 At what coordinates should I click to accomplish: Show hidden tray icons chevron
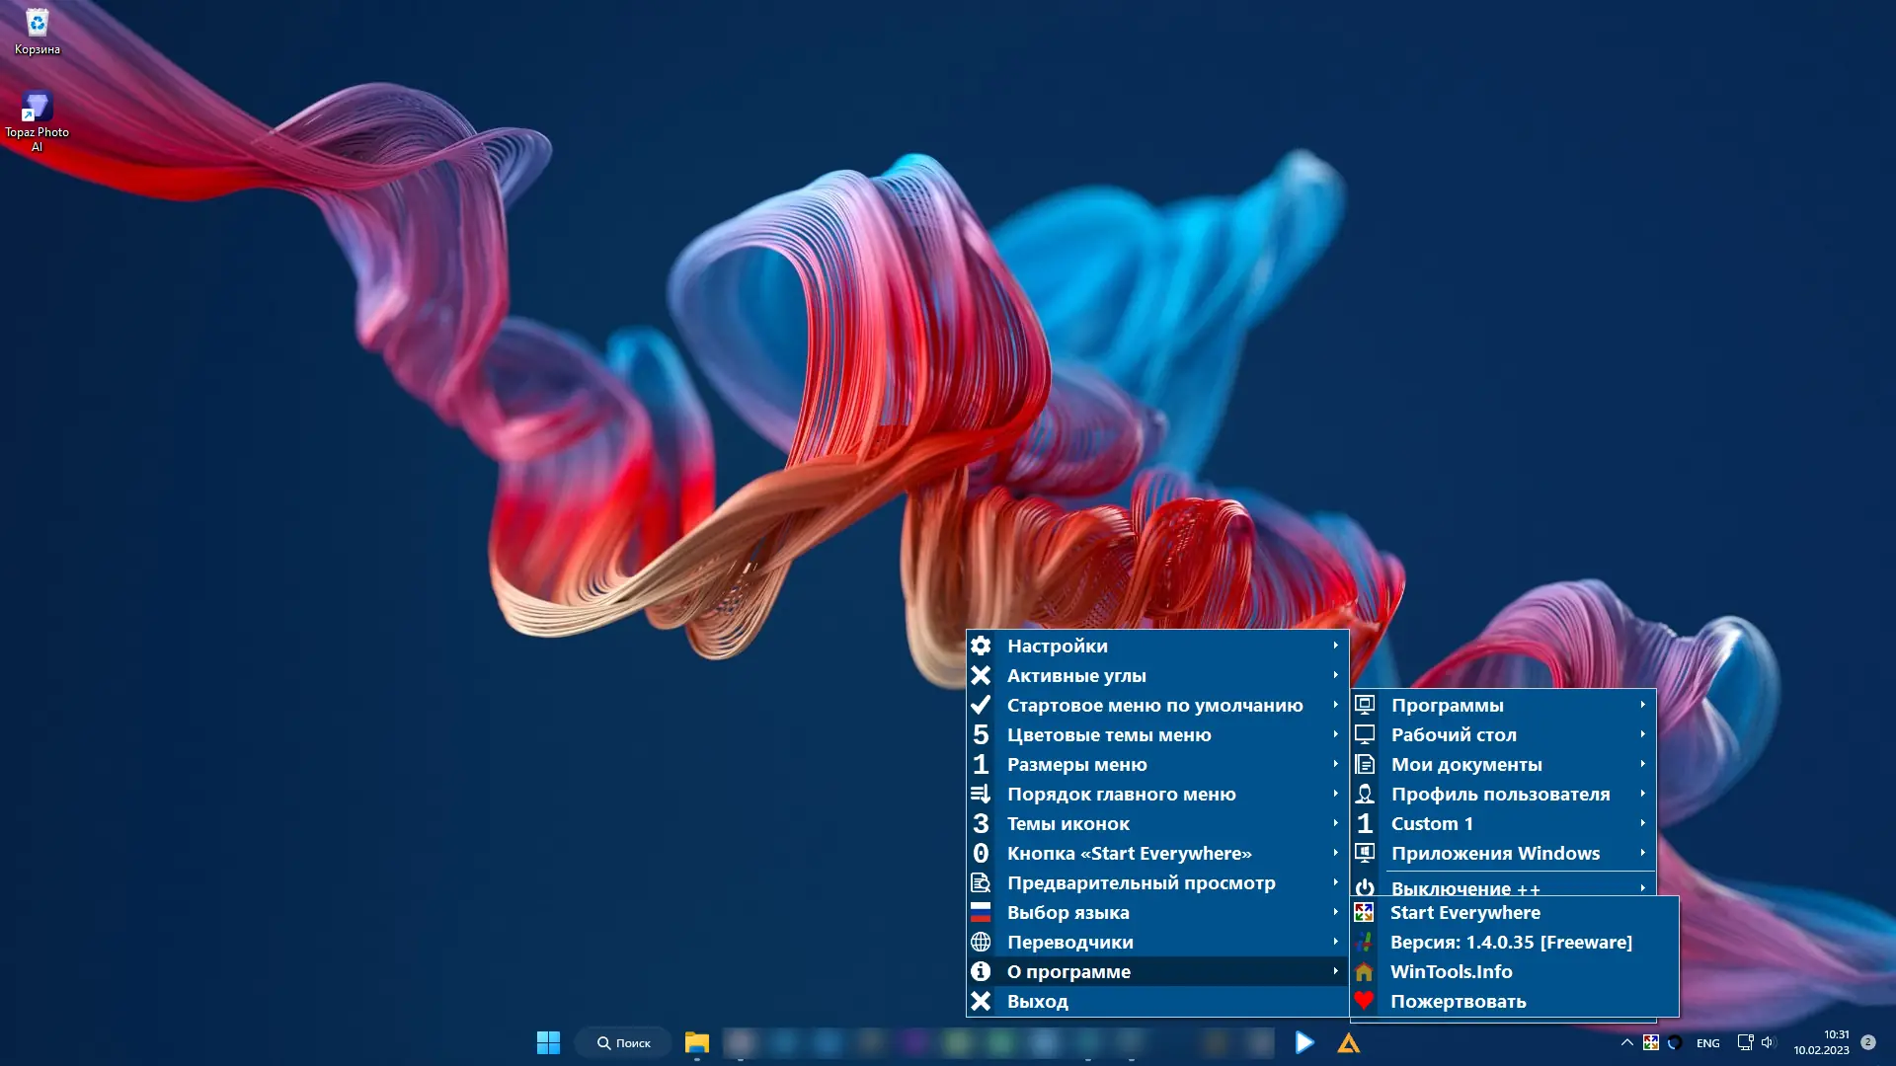point(1626,1042)
